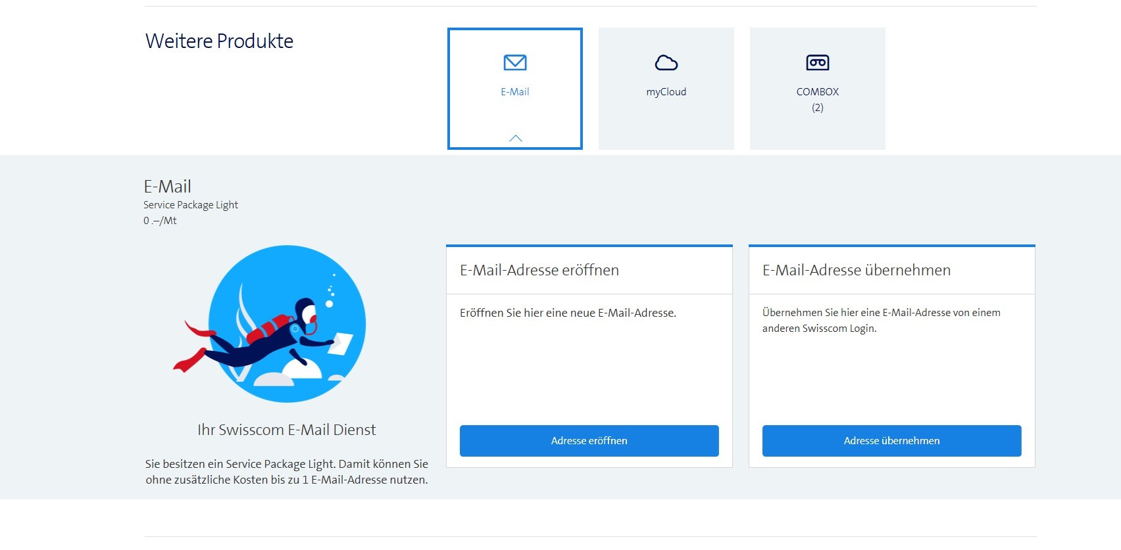The image size is (1121, 550).
Task: Click the 0.–/Mt price text
Action: [x=160, y=221]
